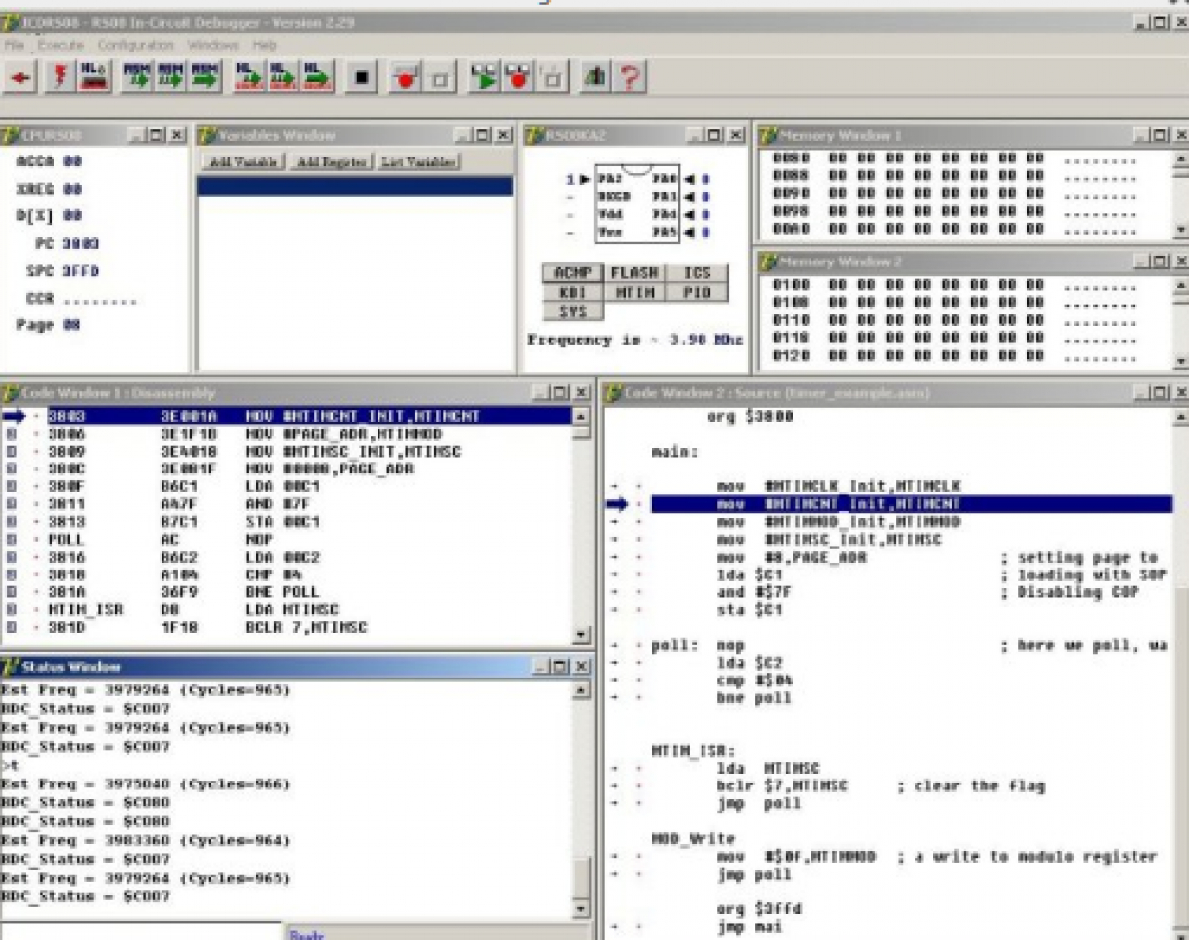This screenshot has height=940, width=1189.
Task: Click the third ASM go icon
Action: [x=205, y=77]
